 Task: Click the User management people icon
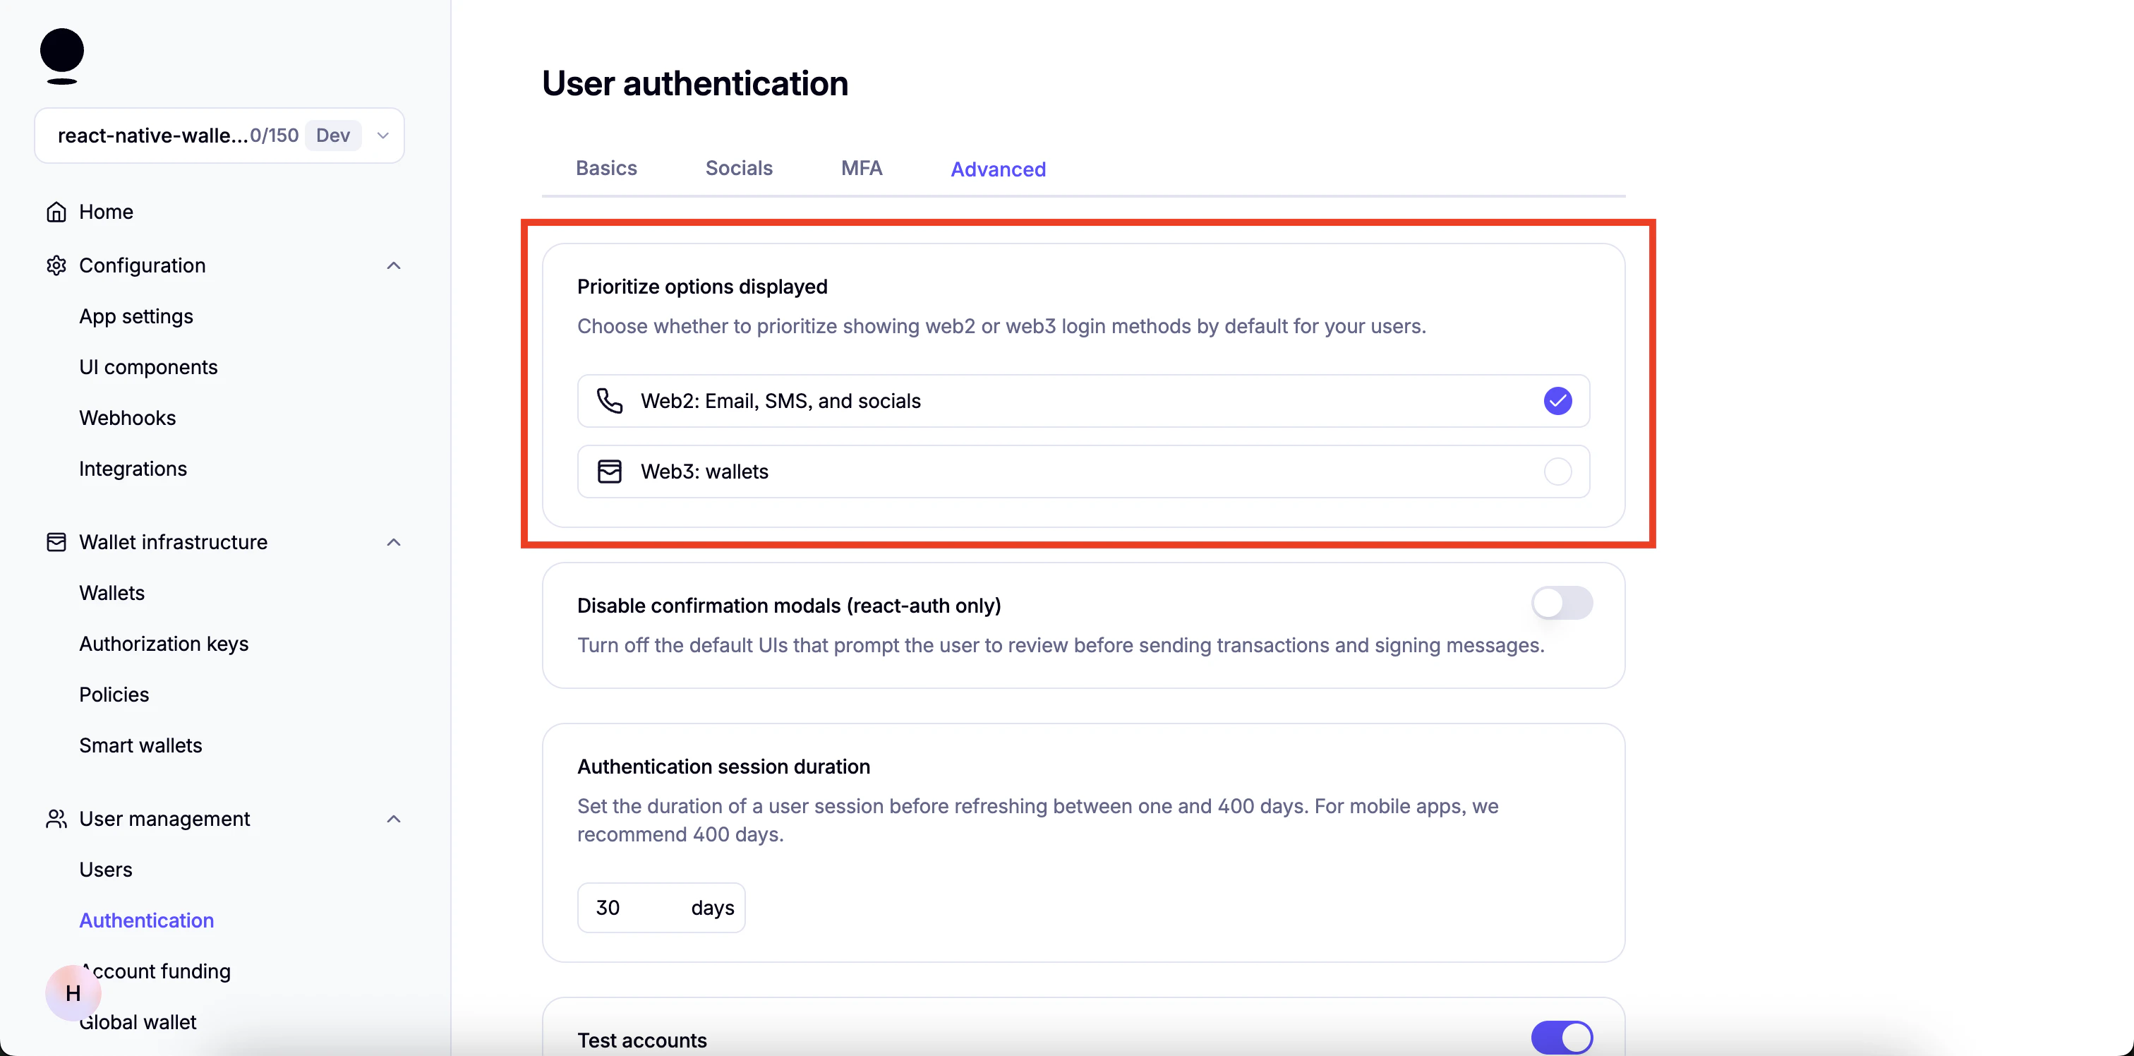click(x=56, y=819)
